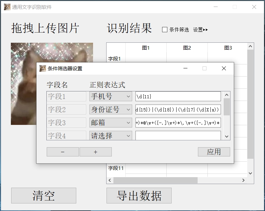Click the regex input containing \d{11}

click(x=178, y=96)
